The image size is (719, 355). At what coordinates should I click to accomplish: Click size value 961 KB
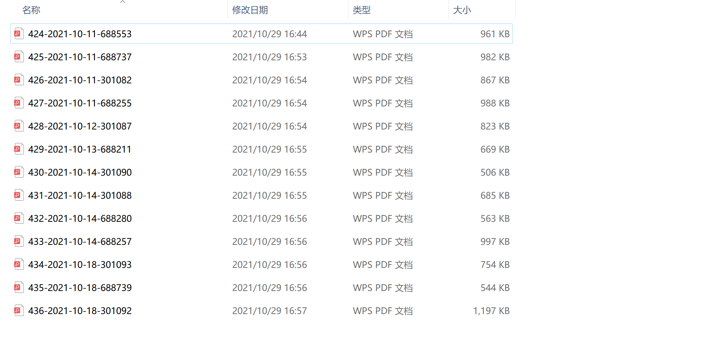(495, 34)
